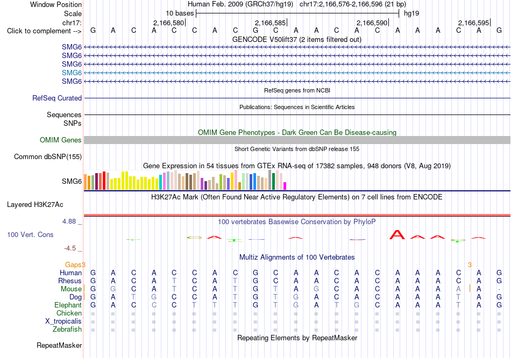Open the RefSeq Curated track label
The width and height of the screenshot is (511, 358).
[57, 98]
